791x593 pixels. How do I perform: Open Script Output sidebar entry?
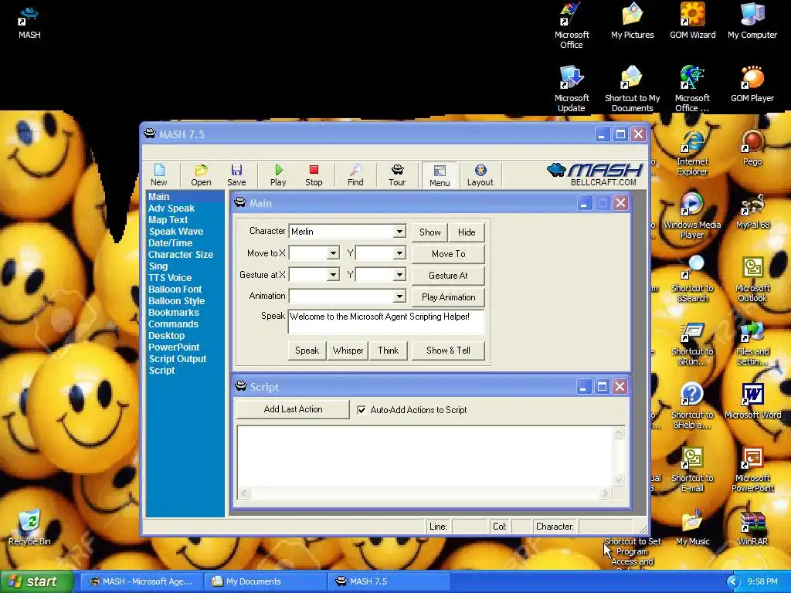(178, 359)
